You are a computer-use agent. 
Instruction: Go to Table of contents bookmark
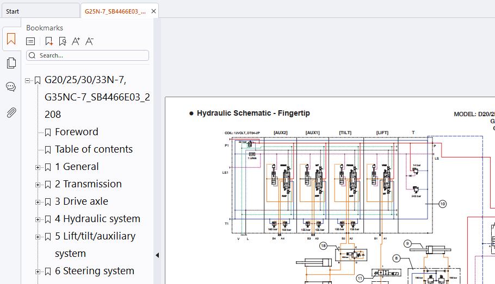click(94, 149)
